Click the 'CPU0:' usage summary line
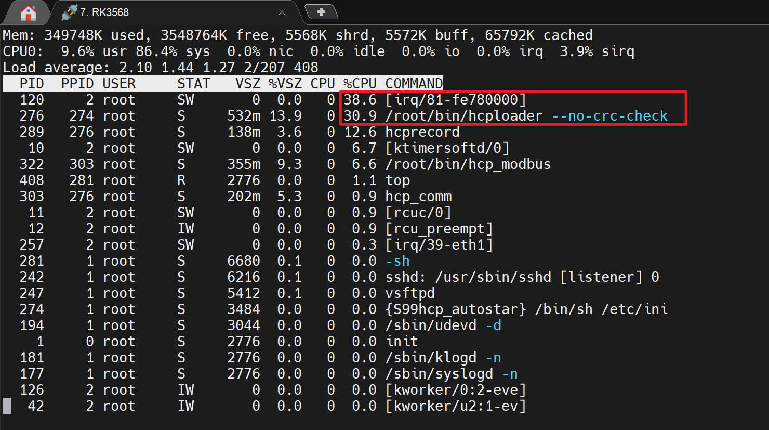Viewport: 769px width, 430px height. [x=319, y=51]
